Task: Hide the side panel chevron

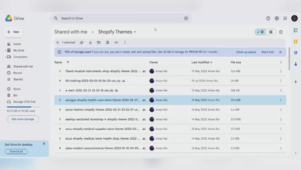Action: 296,153
